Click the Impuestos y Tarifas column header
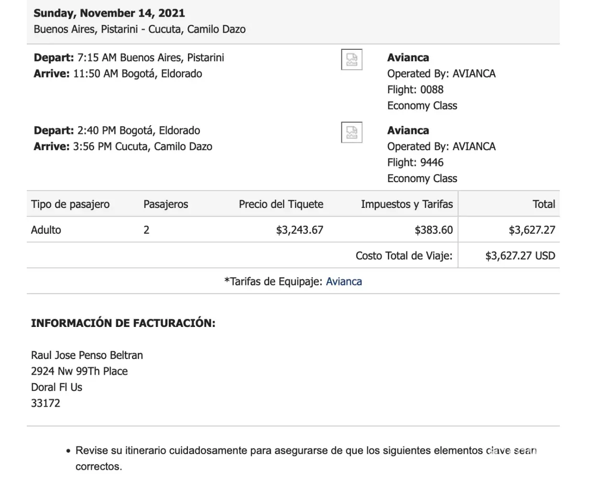This screenshot has width=614, height=478. click(406, 204)
